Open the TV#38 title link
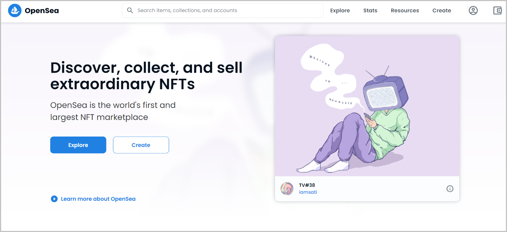 coord(307,185)
